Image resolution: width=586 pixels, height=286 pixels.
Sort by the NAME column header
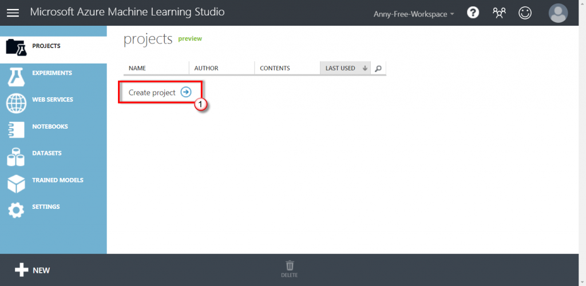tap(156, 68)
